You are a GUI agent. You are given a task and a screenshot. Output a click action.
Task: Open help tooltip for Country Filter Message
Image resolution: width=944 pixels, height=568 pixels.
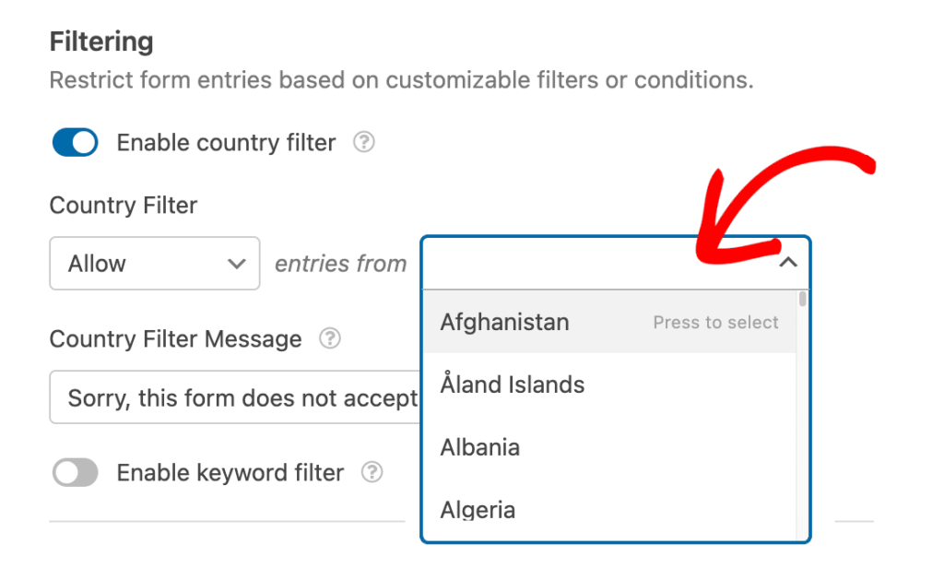[x=330, y=338]
